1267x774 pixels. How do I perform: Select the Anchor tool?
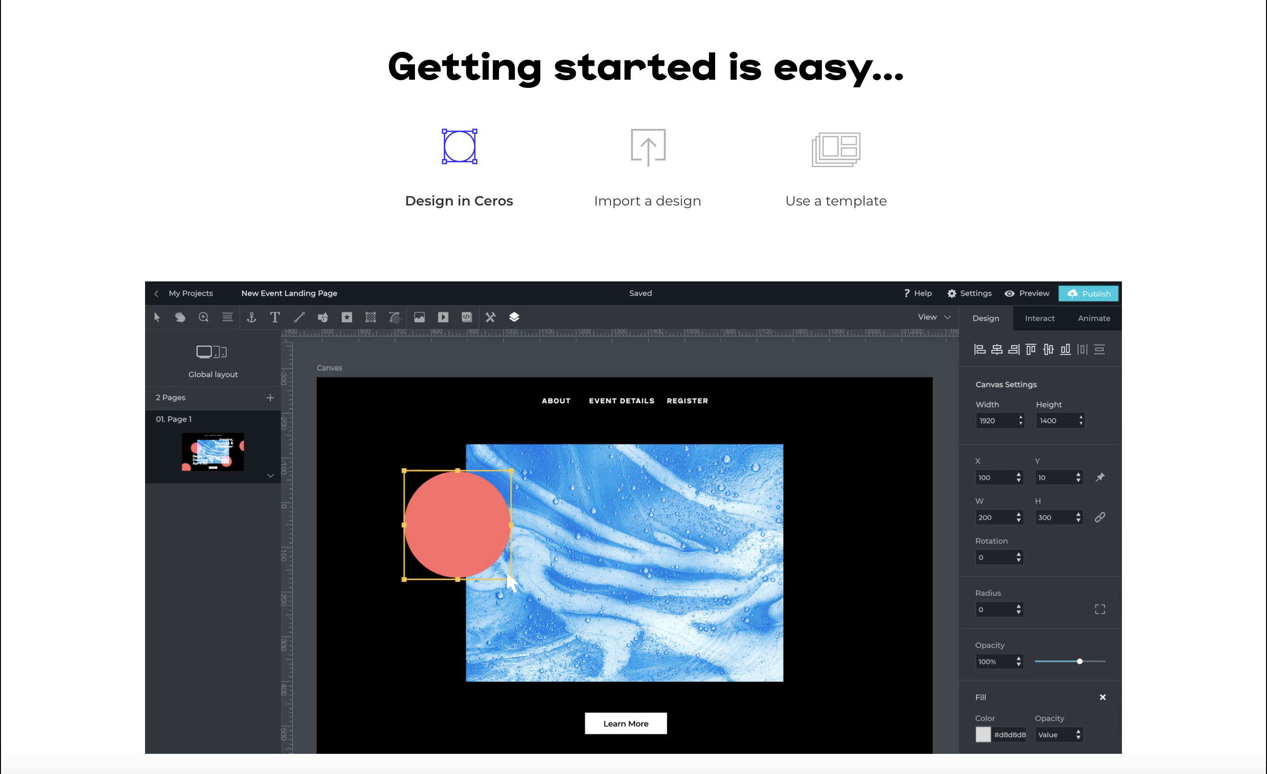(251, 317)
